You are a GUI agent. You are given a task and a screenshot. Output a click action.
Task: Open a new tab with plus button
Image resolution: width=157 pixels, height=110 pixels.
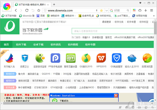click(x=54, y=4)
